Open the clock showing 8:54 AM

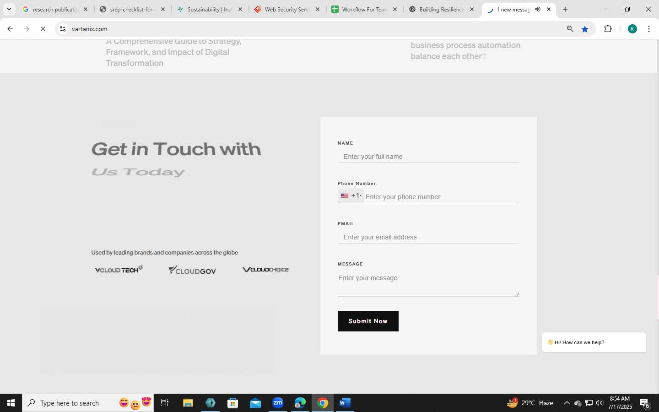(620, 403)
